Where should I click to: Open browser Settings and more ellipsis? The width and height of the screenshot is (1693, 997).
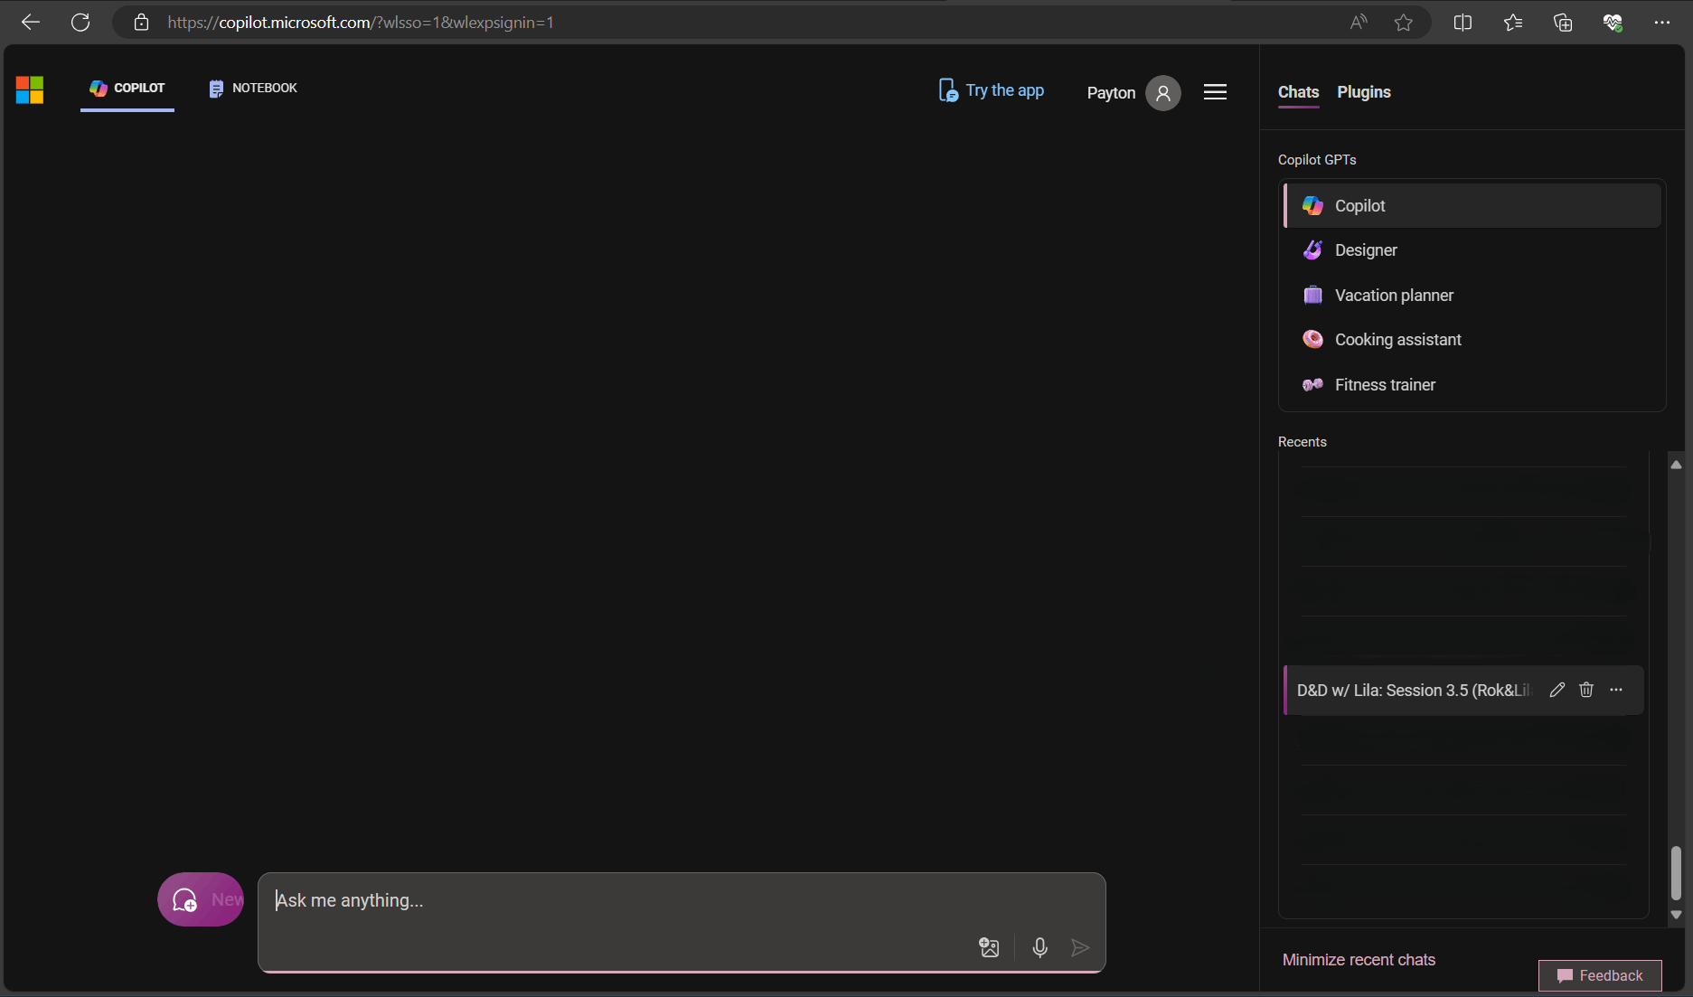coord(1662,23)
